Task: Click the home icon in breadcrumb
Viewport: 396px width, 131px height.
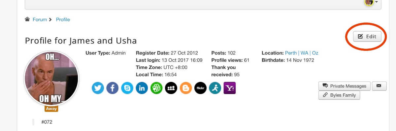Action: (27, 19)
